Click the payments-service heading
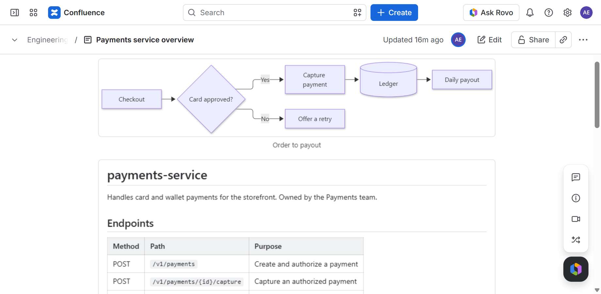The width and height of the screenshot is (601, 294). point(157,175)
